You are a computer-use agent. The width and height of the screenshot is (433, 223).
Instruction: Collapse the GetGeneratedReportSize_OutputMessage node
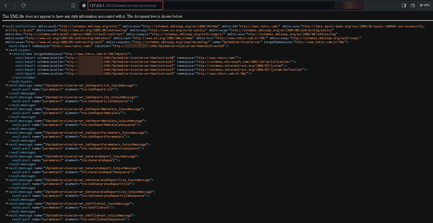7,192
